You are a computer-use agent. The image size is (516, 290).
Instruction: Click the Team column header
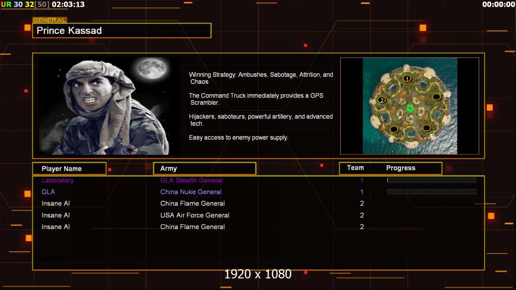[x=355, y=168]
